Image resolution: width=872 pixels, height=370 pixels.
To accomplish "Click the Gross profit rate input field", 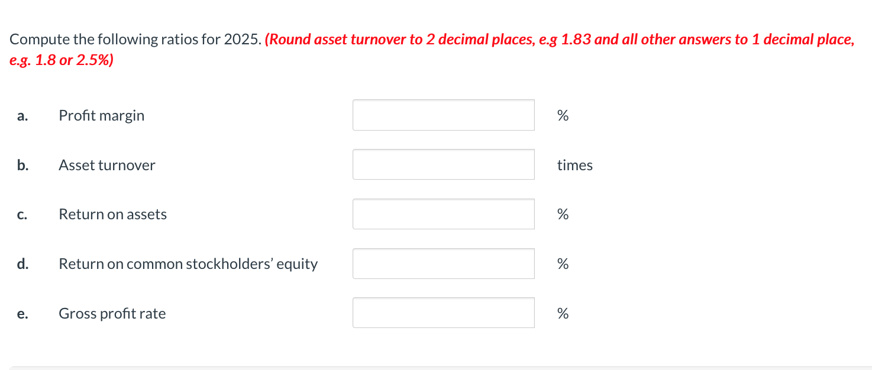I will pyautogui.click(x=443, y=312).
